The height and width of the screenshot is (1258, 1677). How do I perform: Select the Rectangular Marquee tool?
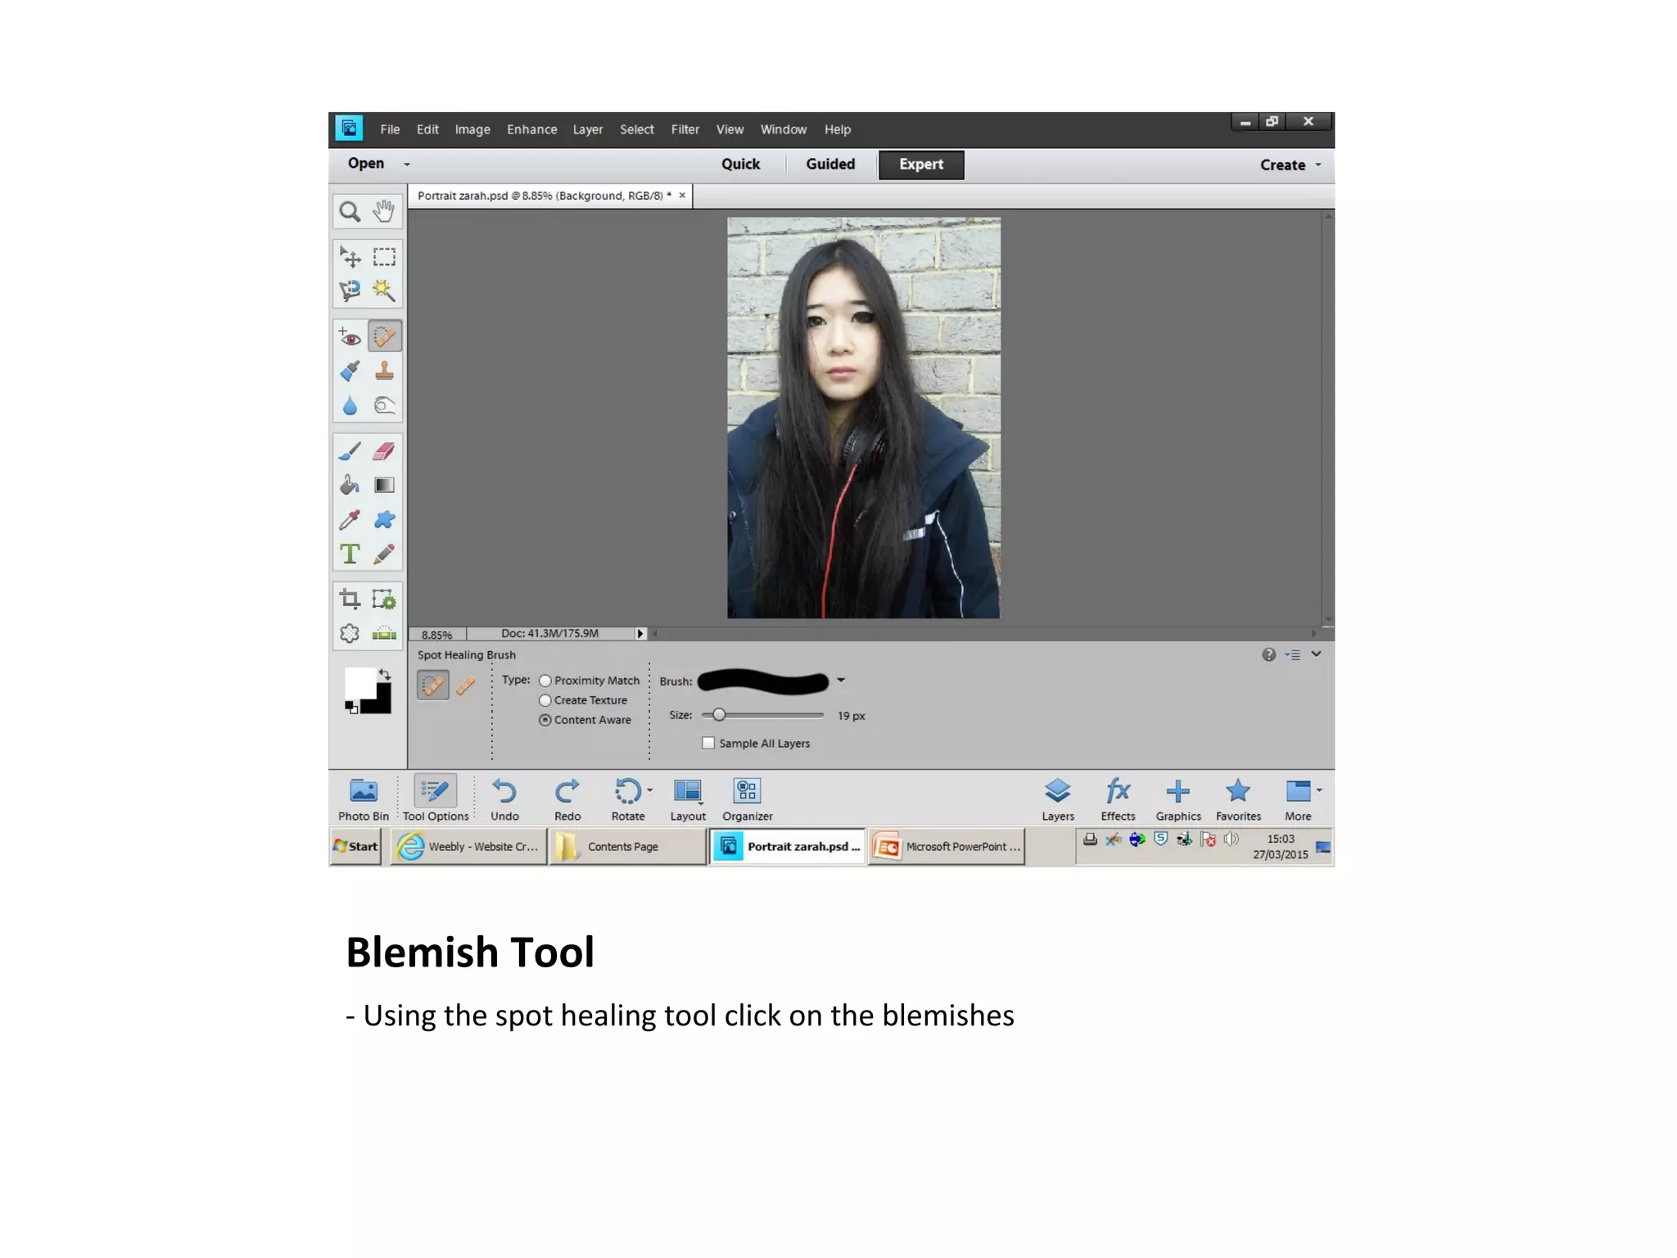coord(384,257)
